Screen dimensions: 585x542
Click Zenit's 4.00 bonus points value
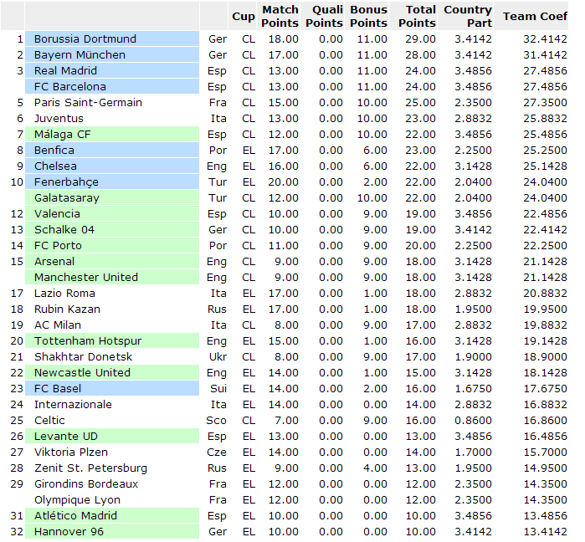point(375,468)
